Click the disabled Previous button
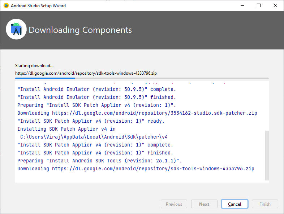 174,204
